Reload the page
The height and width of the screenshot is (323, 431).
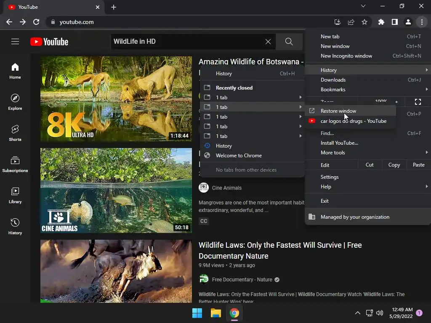[x=36, y=22]
